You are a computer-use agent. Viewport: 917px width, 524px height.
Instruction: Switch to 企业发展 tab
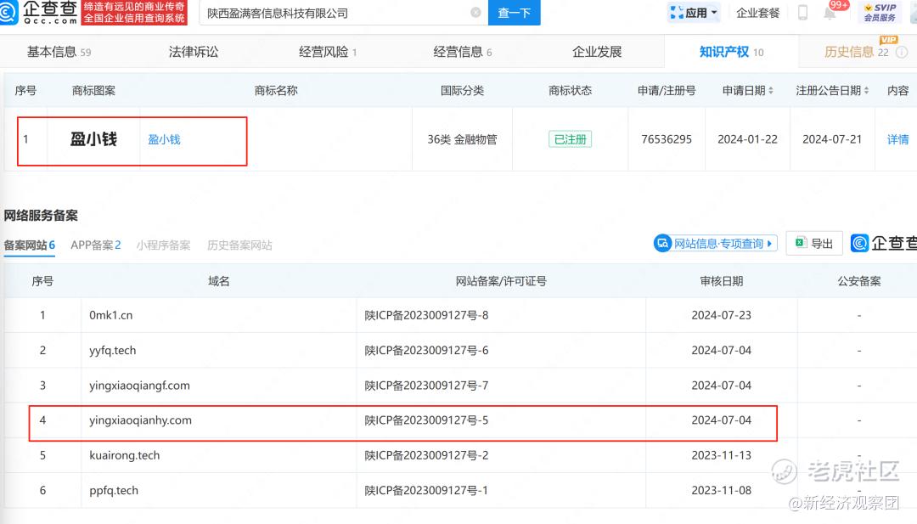[597, 52]
